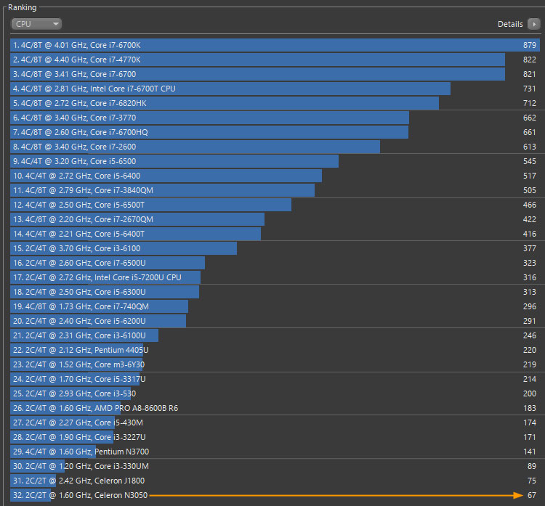Select the Celeron N3050 row
Viewport: 545px width, 506px height.
pos(275,495)
